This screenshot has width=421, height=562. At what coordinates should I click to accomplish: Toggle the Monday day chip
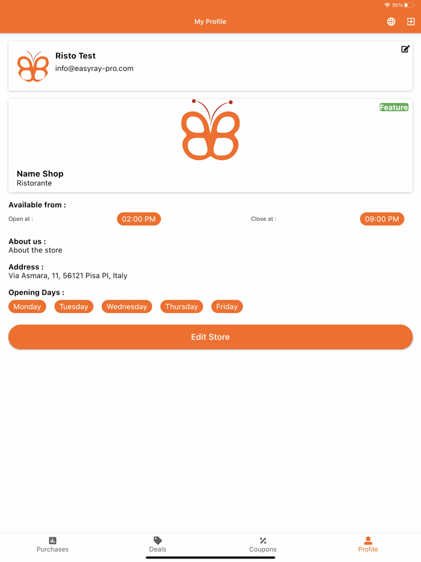(27, 306)
